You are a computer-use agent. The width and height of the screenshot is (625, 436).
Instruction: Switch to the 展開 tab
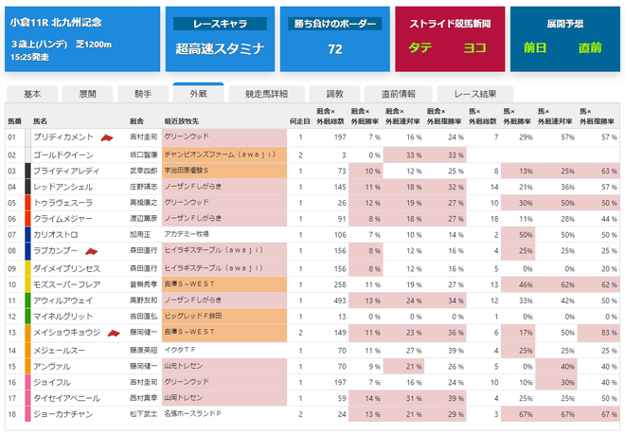pyautogui.click(x=88, y=94)
